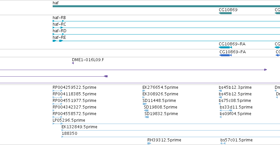Click the RH39312.5prime feature glyph
Viewport: 280px width, 145px height.
tap(149, 143)
